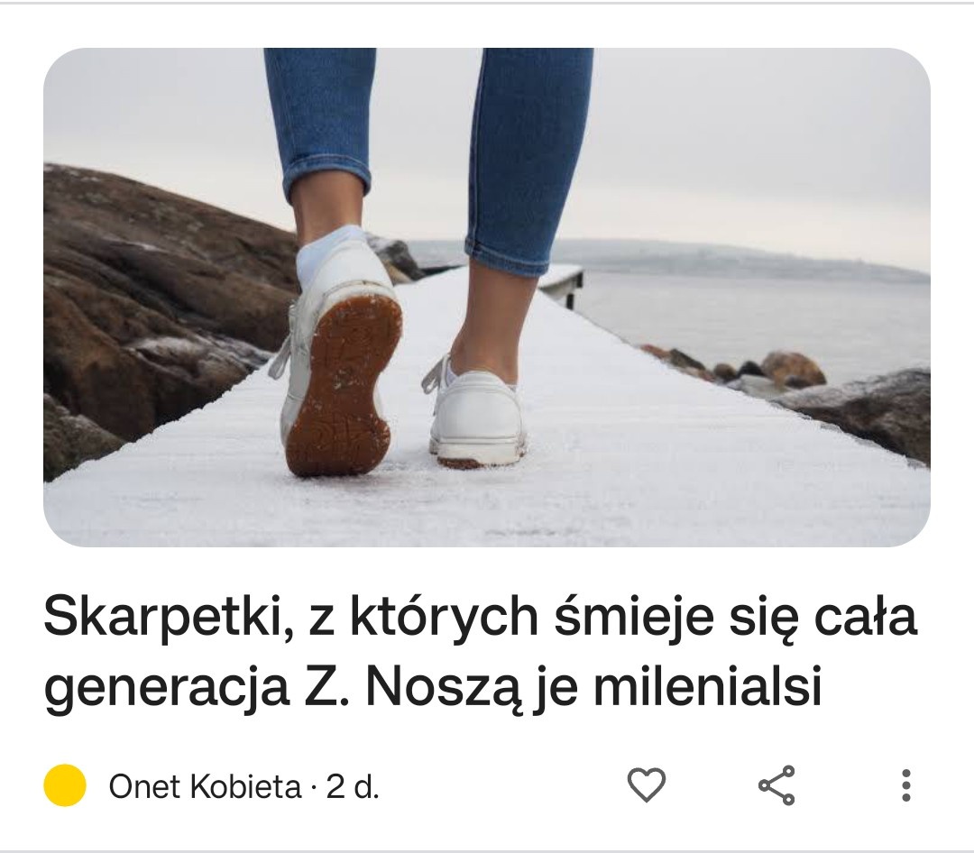This screenshot has height=853, width=974.
Task: Click the headline line 'generacja Z. Noszą je milenialsi'
Action: (x=433, y=686)
